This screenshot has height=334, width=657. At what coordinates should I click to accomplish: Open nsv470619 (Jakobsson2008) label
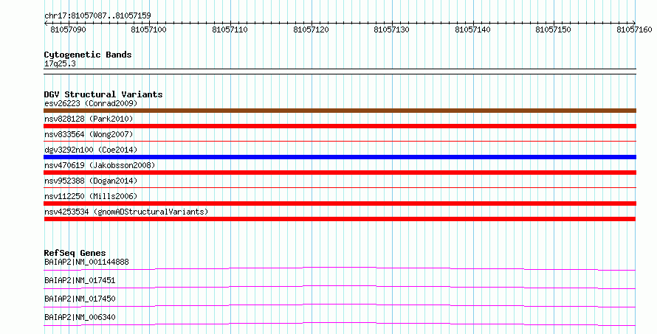(x=100, y=165)
